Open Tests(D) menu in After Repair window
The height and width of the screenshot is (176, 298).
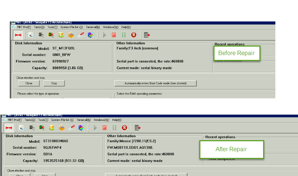pos(30,120)
